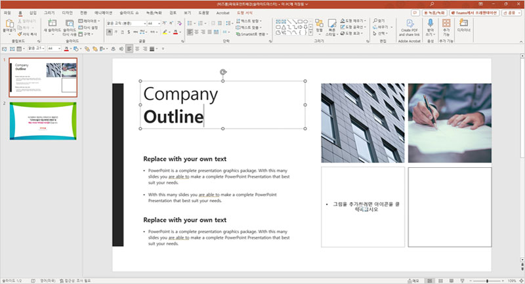525x284 pixels.
Task: Open Add-ins (추가 기능) icon
Action: (447, 23)
